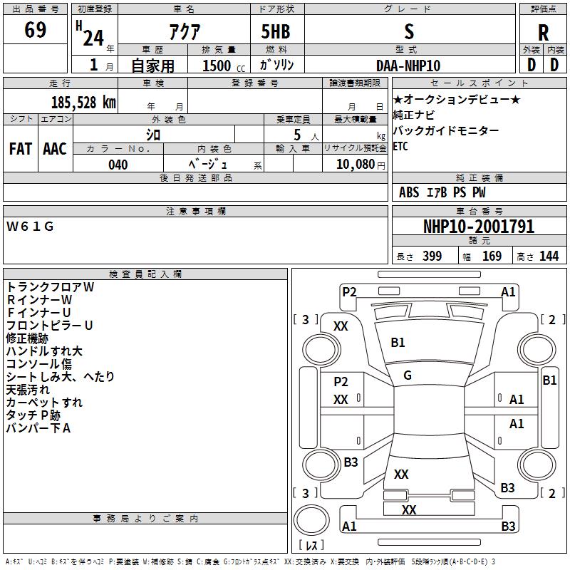
Task: Select the inspector note トランクフロアW
Action: pyautogui.click(x=50, y=287)
